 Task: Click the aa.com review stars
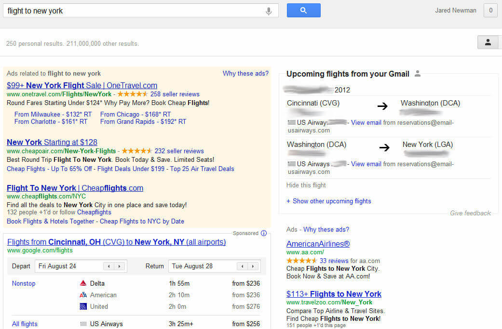(301, 261)
